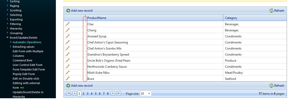Screen dimensions: 290x101
Task: Expand the Filtering section in sidebar
Action: click(x=8, y=24)
